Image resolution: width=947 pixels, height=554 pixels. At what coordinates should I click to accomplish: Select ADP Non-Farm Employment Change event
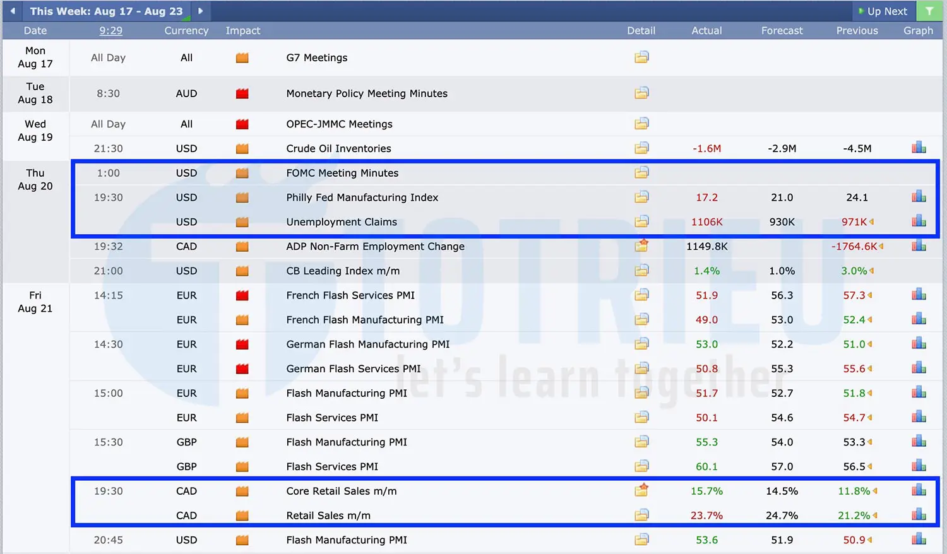375,246
